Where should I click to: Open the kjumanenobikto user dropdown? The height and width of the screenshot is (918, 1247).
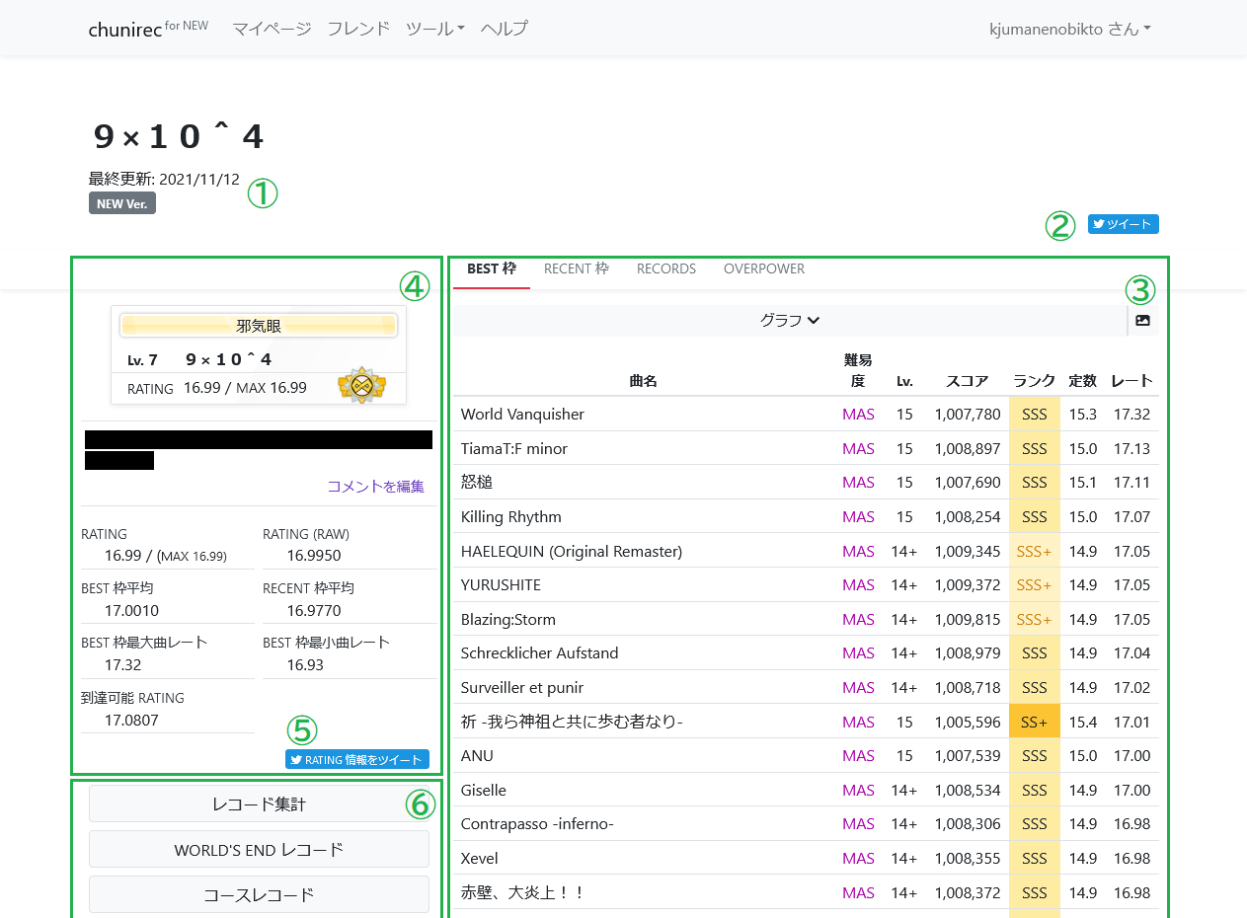pyautogui.click(x=1069, y=29)
